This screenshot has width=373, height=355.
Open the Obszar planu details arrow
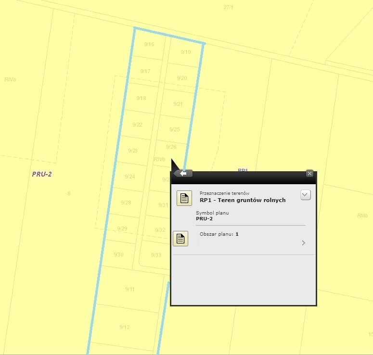pos(304,243)
